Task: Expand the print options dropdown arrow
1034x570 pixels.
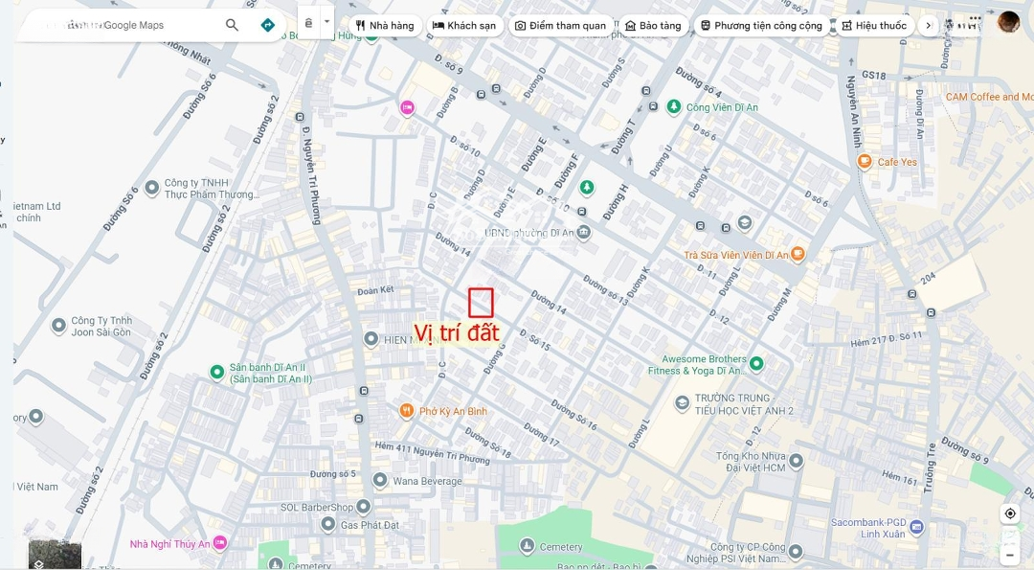Action: coord(326,22)
